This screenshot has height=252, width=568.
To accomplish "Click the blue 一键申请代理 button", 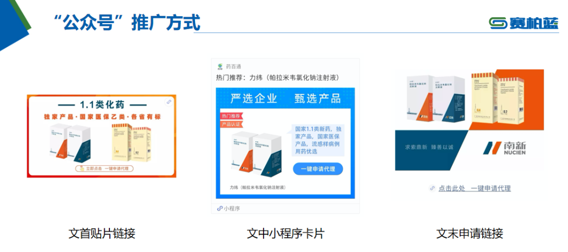I will [x=318, y=169].
